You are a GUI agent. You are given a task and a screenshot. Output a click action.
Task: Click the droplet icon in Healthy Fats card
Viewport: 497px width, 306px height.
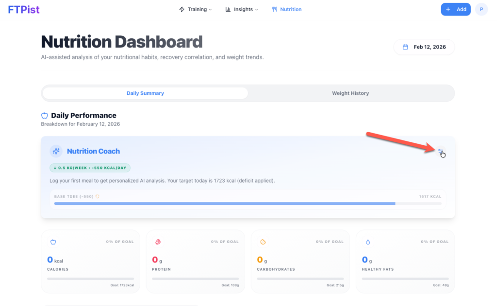point(368,242)
